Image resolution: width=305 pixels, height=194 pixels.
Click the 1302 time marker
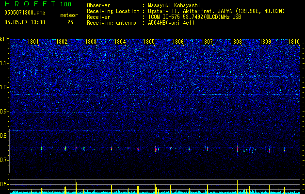62,42
